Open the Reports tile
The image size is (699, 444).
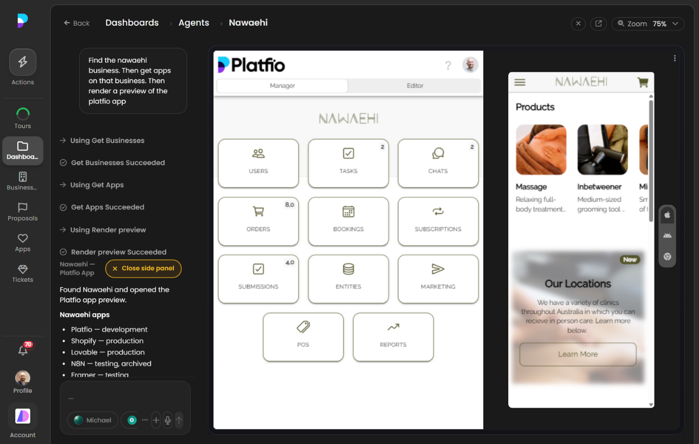point(393,336)
